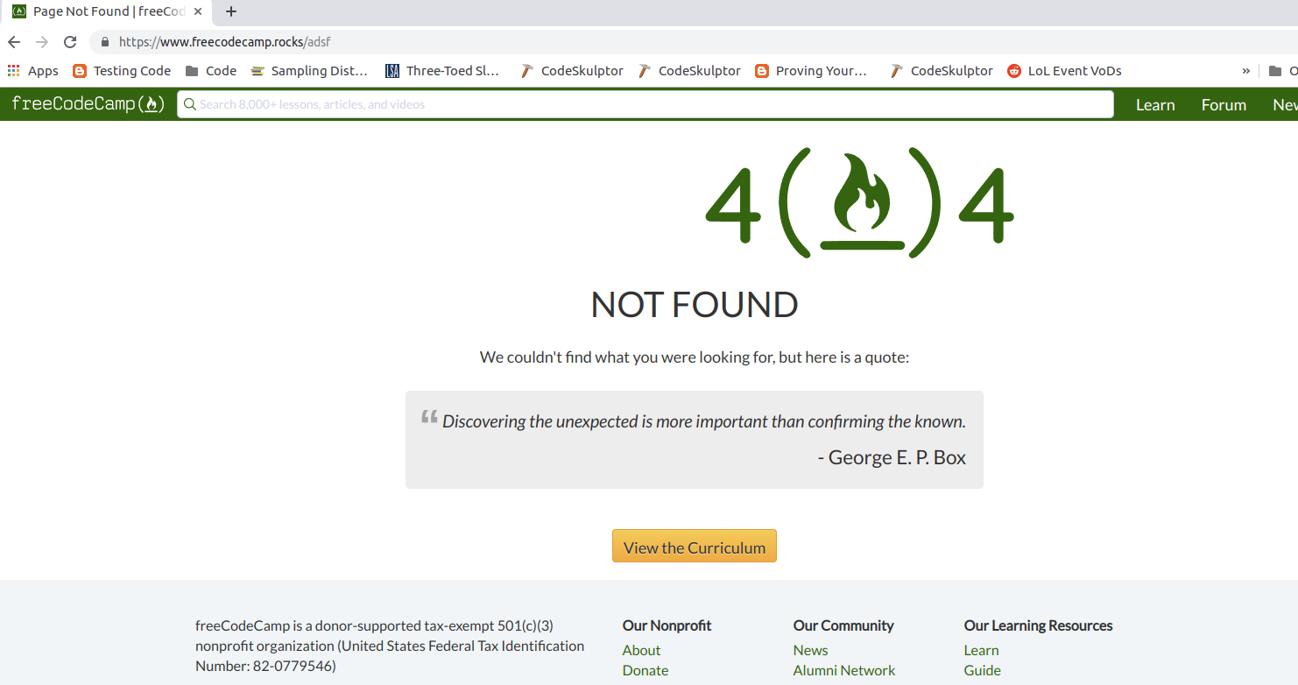The width and height of the screenshot is (1298, 685).
Task: Click the padlock site info icon
Action: [105, 42]
